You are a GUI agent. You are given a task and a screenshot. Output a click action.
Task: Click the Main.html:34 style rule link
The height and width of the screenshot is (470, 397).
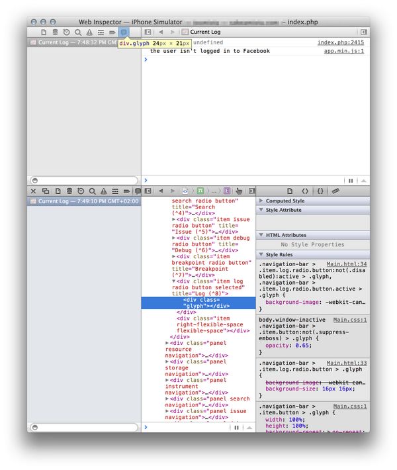347,264
